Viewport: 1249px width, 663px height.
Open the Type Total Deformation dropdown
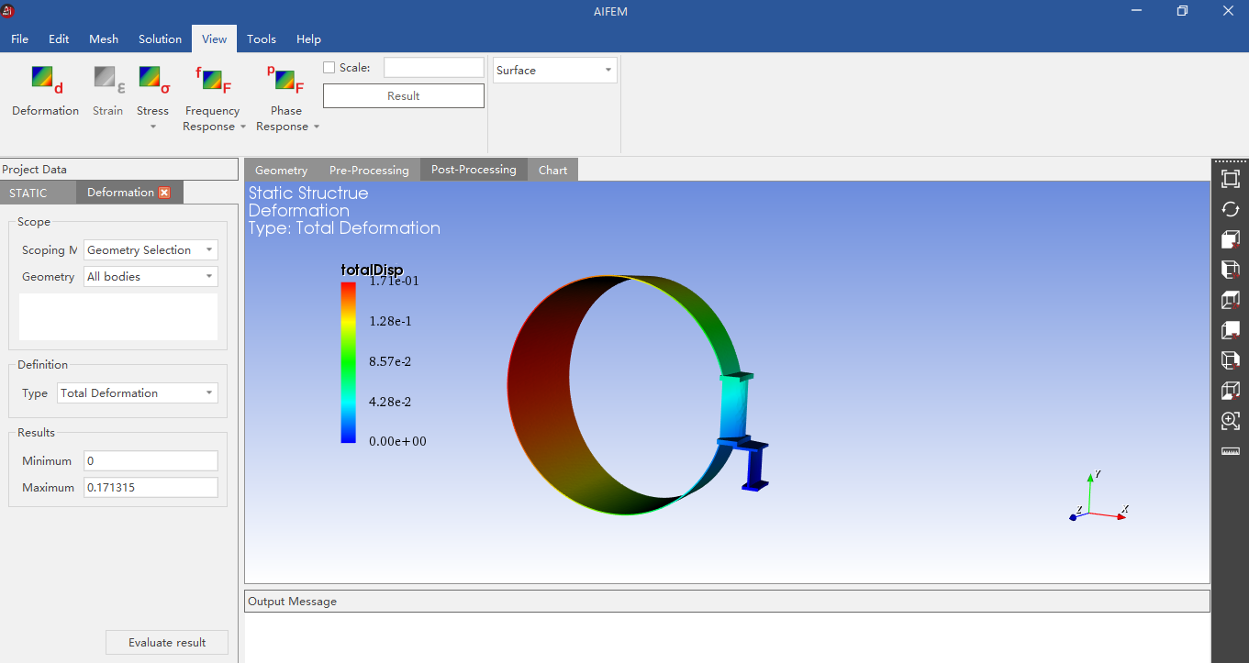point(138,393)
